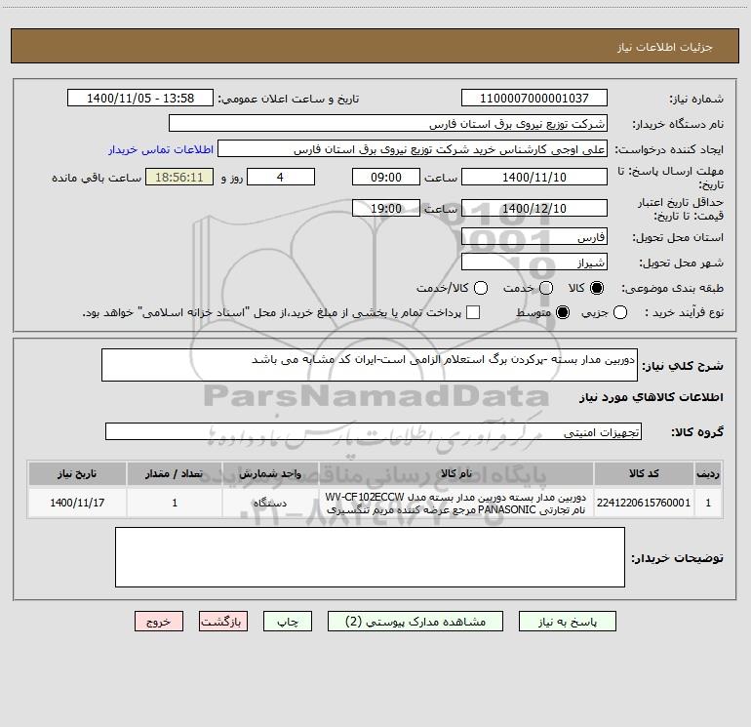Click the buyer notes text area

coord(370,557)
